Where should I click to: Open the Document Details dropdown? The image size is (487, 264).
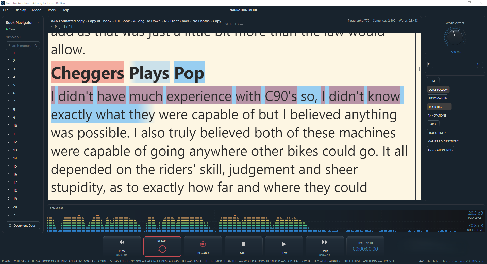coord(23,225)
